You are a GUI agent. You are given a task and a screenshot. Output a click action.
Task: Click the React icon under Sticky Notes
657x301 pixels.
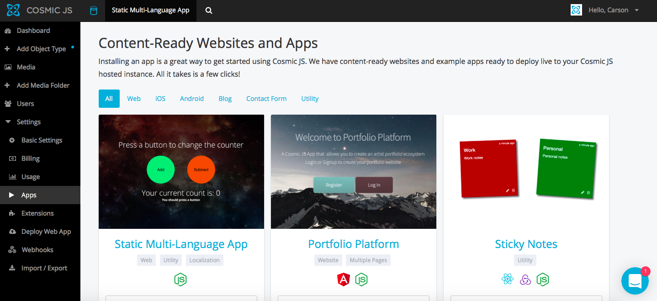(508, 280)
